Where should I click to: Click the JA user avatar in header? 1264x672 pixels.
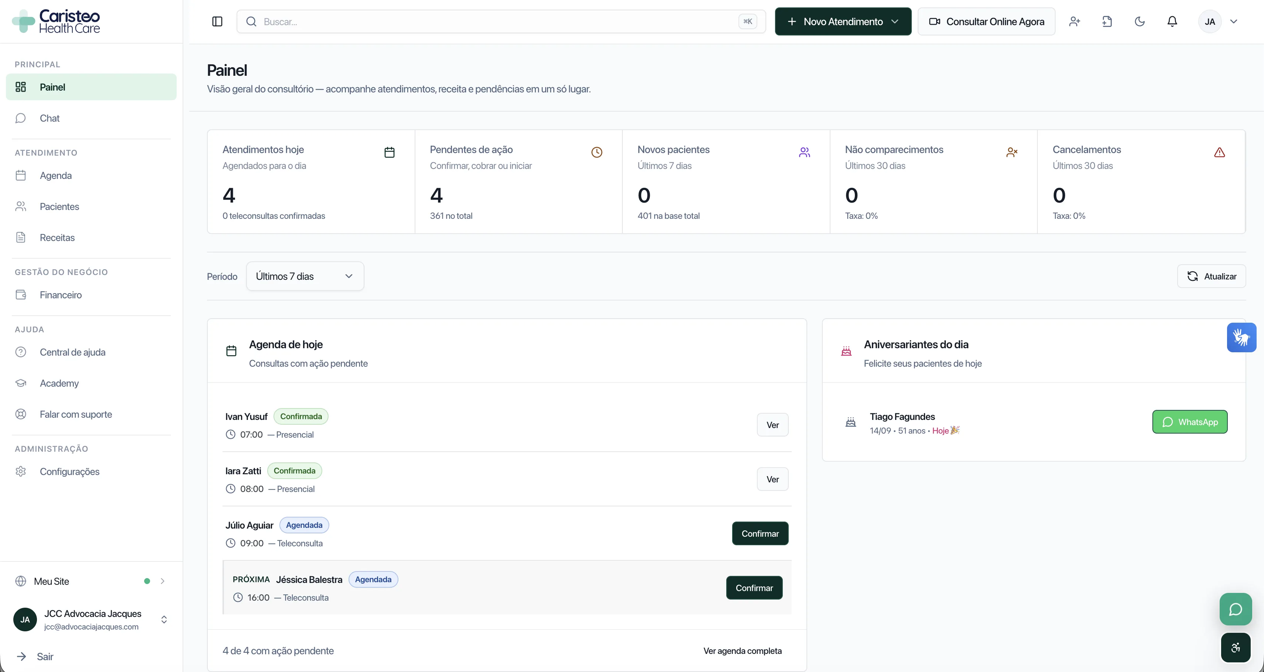(1210, 21)
